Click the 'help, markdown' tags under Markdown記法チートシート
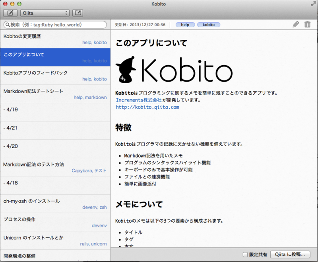This screenshot has width=318, height=262. [90, 98]
